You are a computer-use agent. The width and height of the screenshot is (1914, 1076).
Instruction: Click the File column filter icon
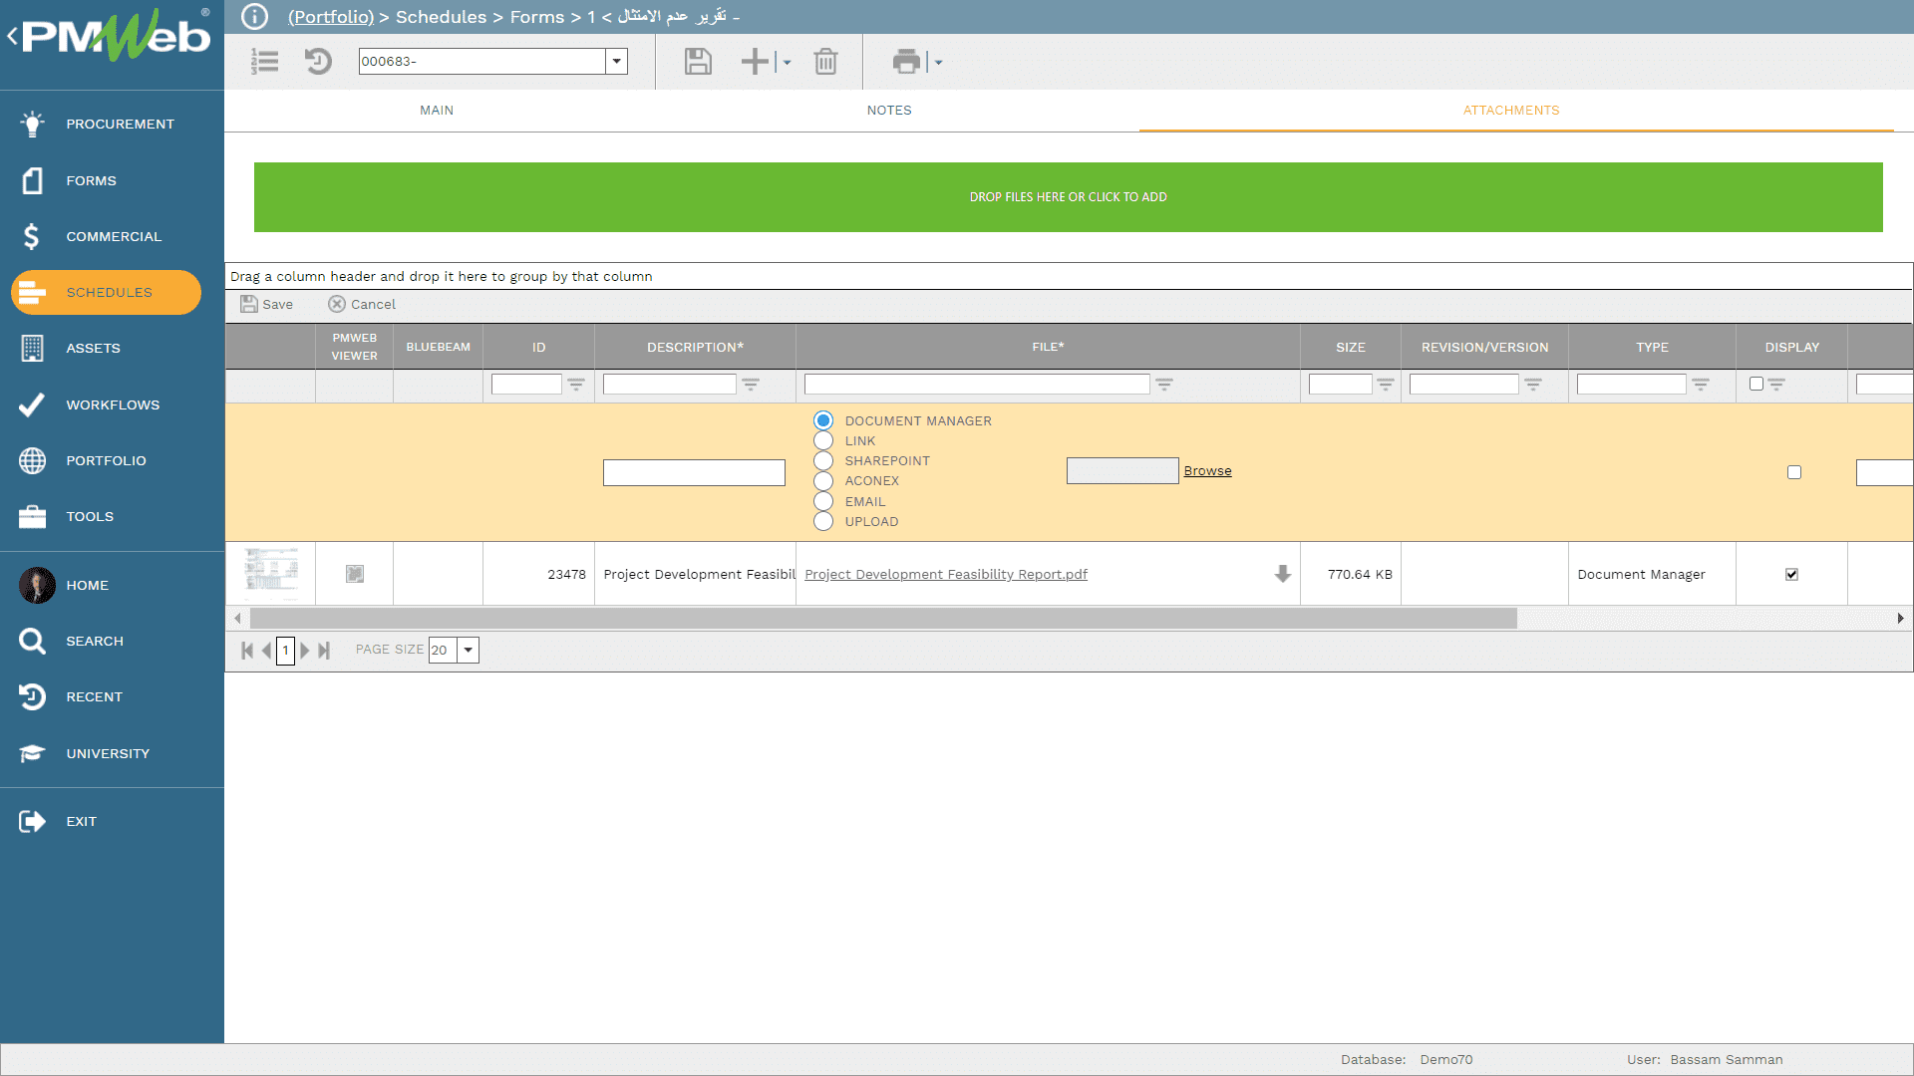pos(1164,384)
